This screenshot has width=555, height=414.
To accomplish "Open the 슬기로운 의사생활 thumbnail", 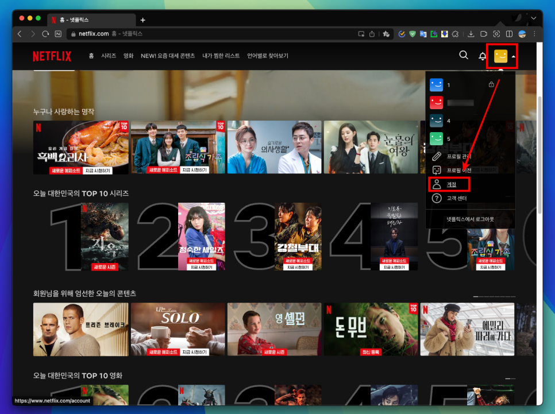I will 274,147.
